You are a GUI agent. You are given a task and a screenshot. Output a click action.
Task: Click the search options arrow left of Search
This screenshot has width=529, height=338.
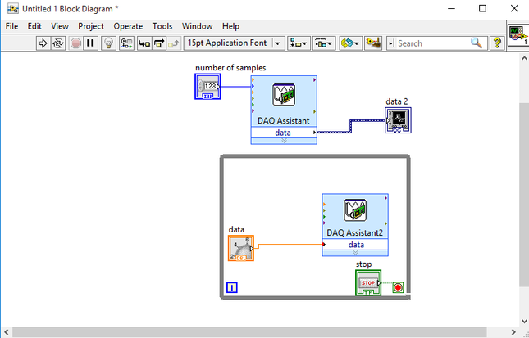(x=390, y=43)
